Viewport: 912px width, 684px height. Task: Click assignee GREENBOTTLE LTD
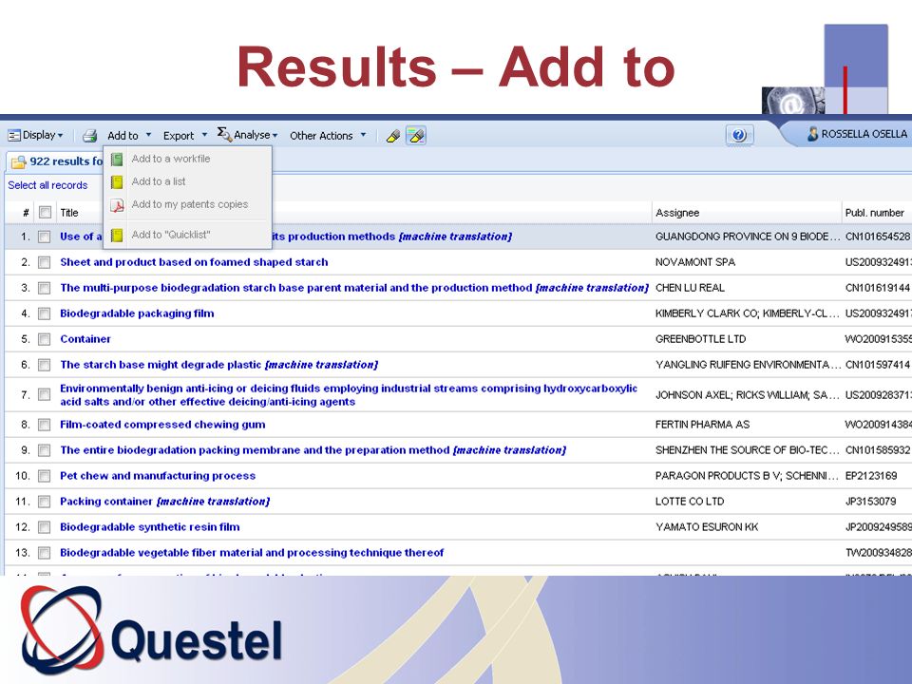point(700,339)
